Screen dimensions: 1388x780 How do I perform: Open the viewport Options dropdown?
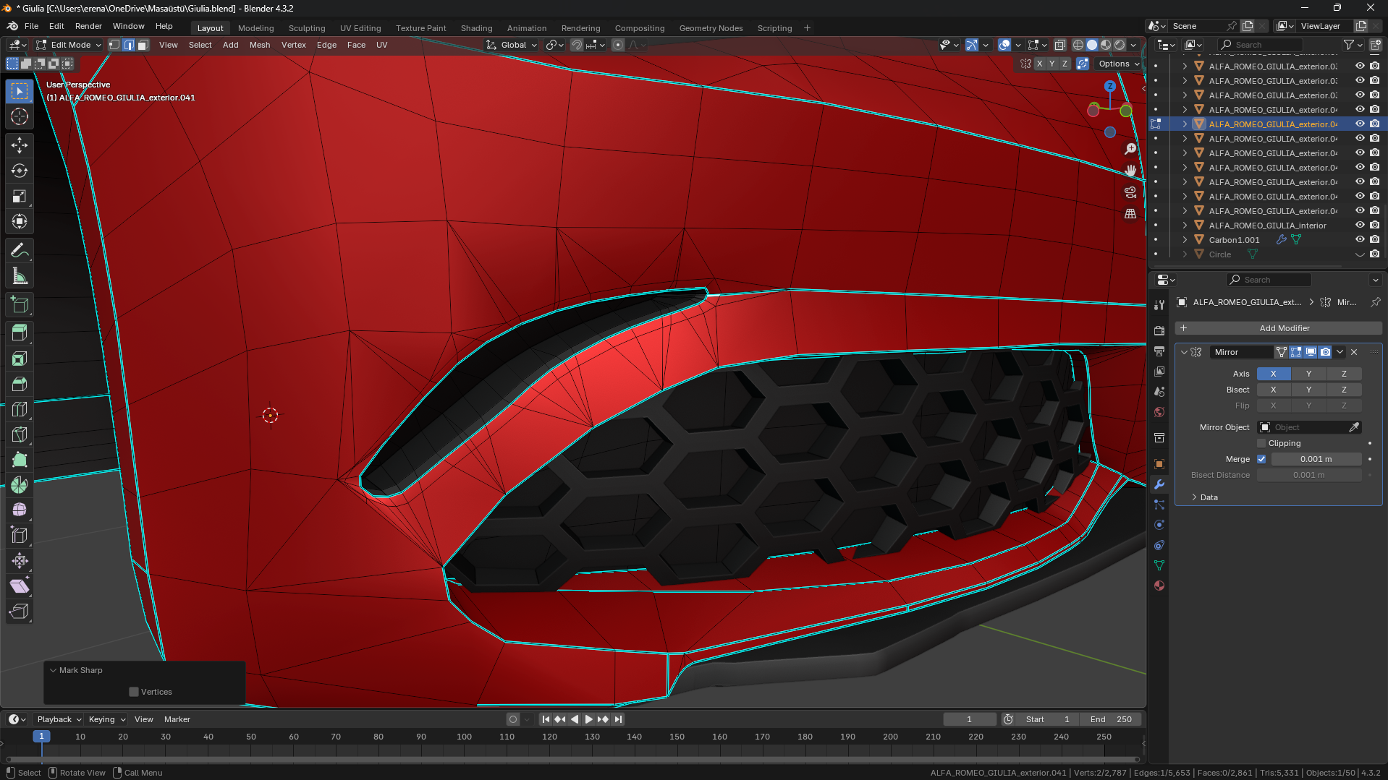1119,64
